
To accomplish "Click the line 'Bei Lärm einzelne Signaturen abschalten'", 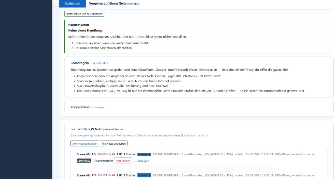I will pos(103,48).
